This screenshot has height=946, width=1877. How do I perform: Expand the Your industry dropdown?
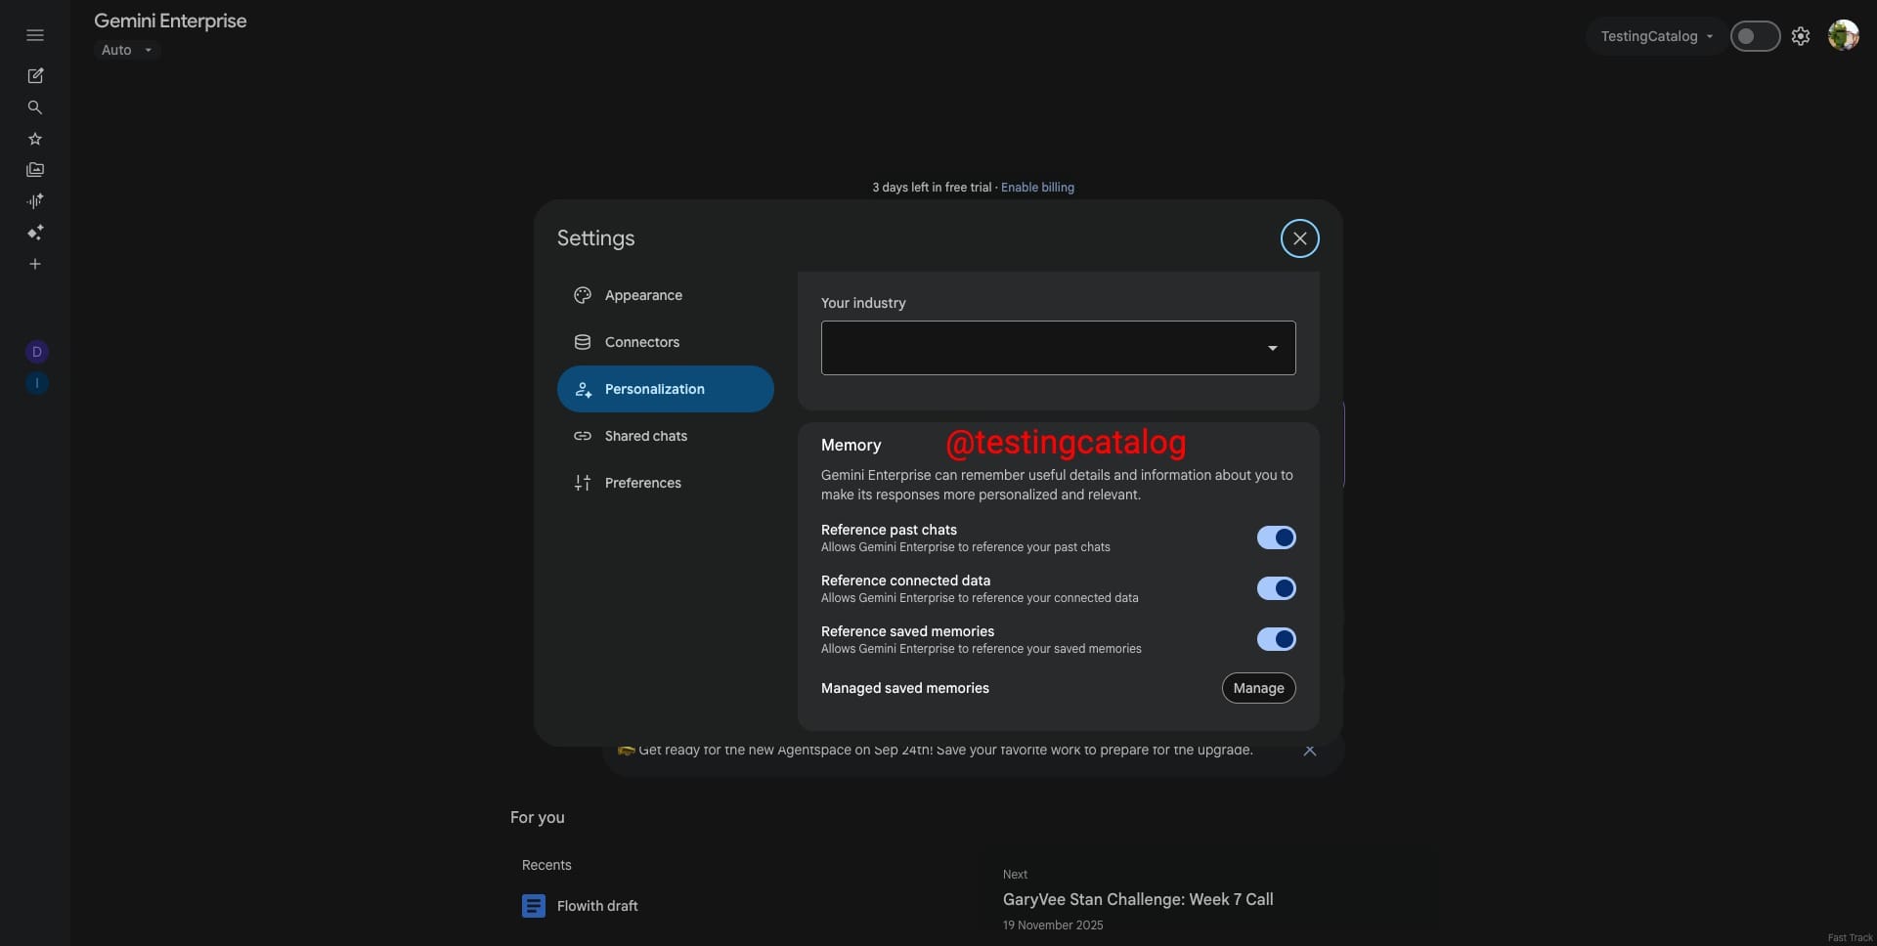click(x=1058, y=348)
